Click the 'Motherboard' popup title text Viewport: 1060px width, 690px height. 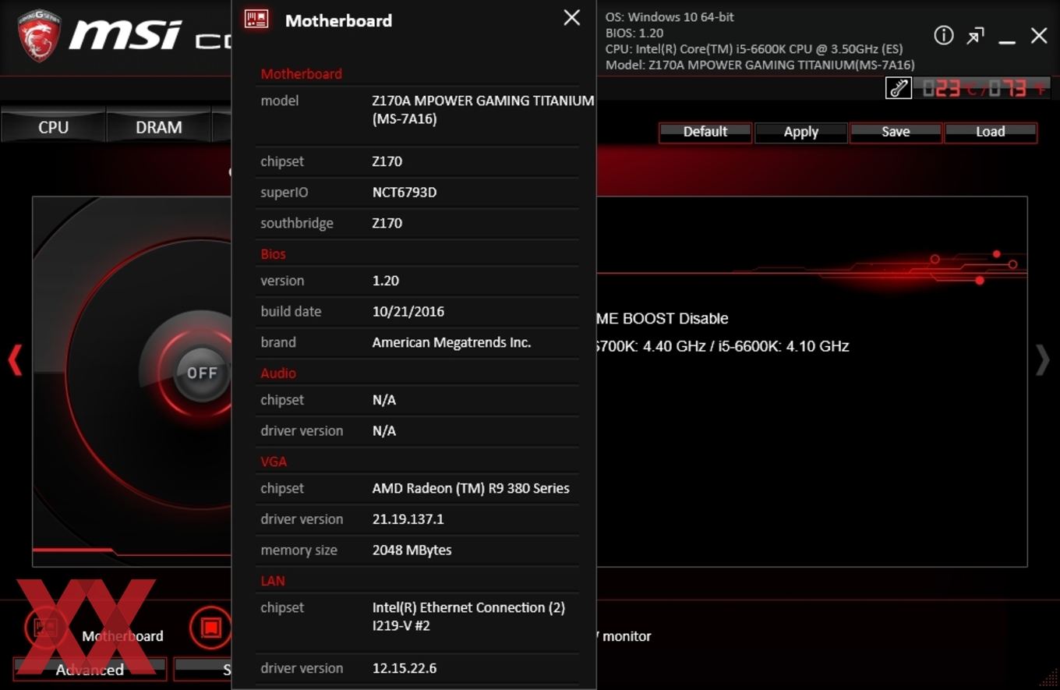tap(338, 20)
